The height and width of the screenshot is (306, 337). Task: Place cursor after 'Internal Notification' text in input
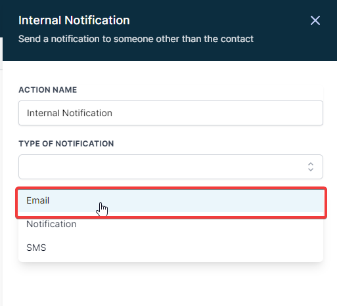(112, 113)
